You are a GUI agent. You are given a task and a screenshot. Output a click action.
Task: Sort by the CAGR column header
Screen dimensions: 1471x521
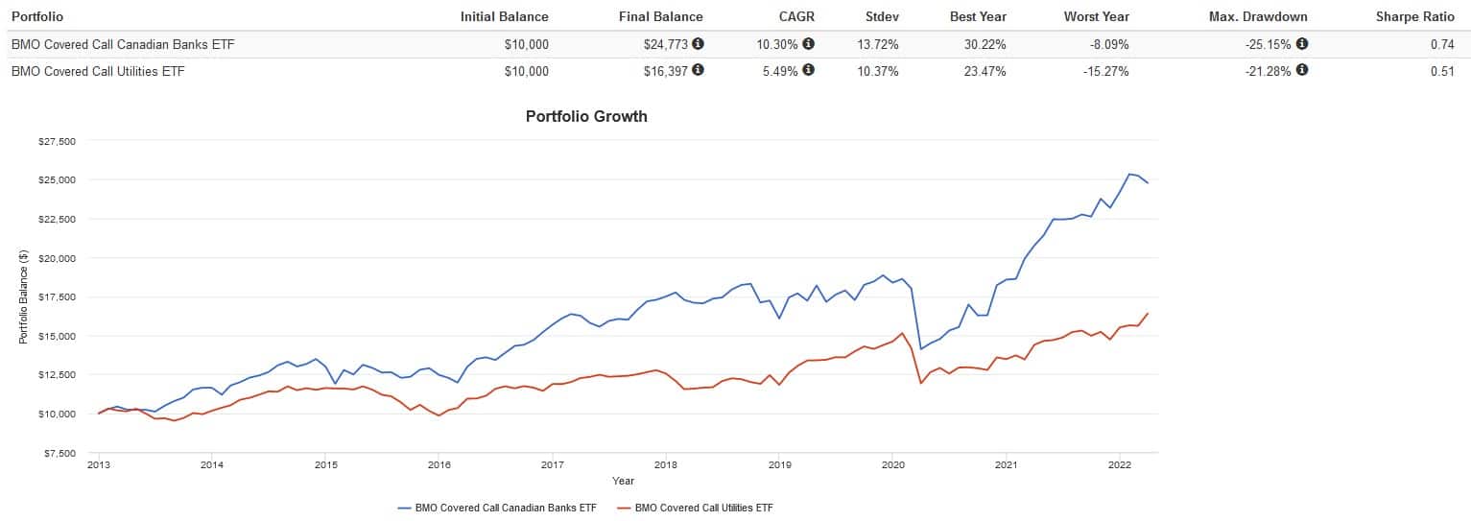[x=796, y=16]
